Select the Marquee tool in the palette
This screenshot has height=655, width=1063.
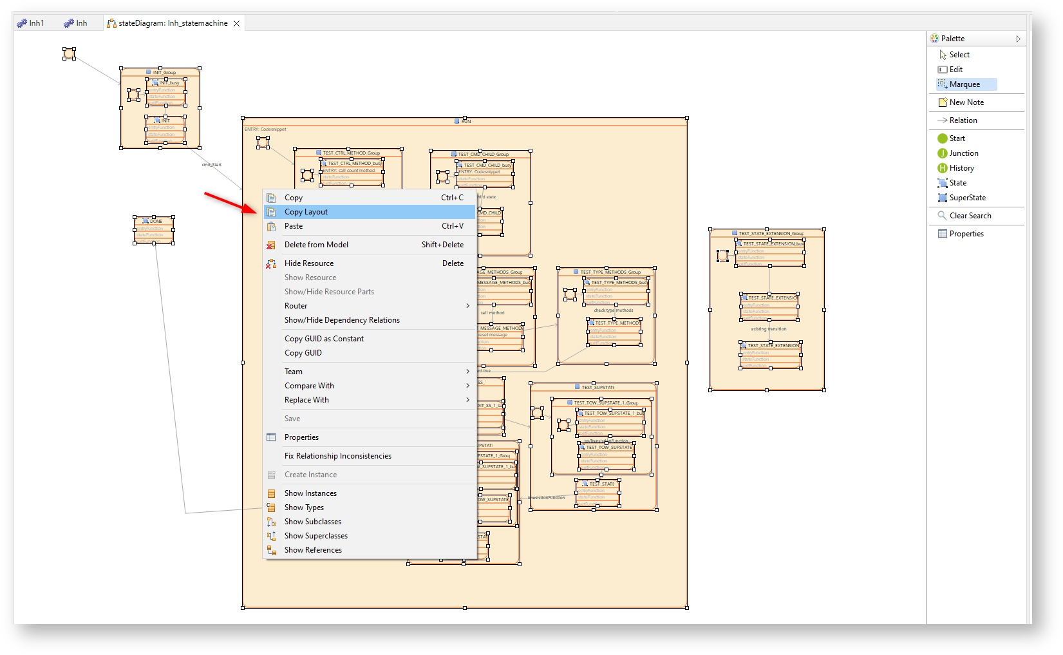(964, 84)
